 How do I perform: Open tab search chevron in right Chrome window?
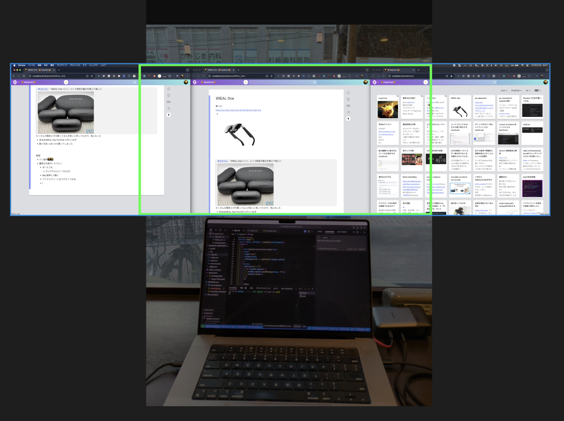(547, 70)
